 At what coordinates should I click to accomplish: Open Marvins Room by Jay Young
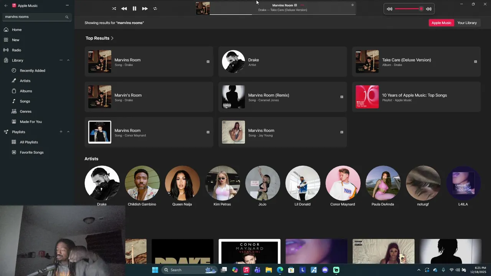click(283, 132)
